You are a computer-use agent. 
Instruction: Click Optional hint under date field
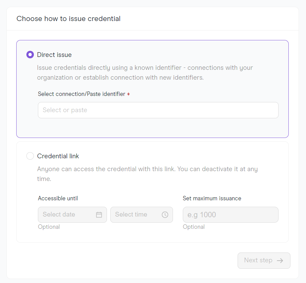(49, 227)
